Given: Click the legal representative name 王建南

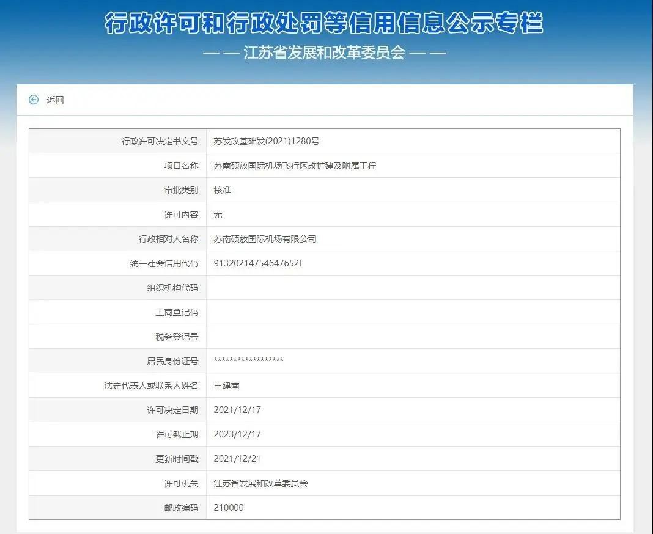Looking at the screenshot, I should point(227,386).
